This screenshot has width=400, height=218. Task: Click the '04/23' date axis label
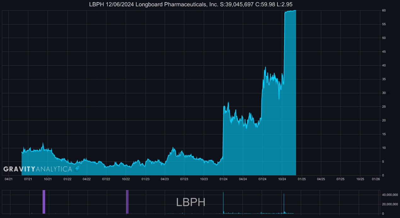(x=165, y=179)
